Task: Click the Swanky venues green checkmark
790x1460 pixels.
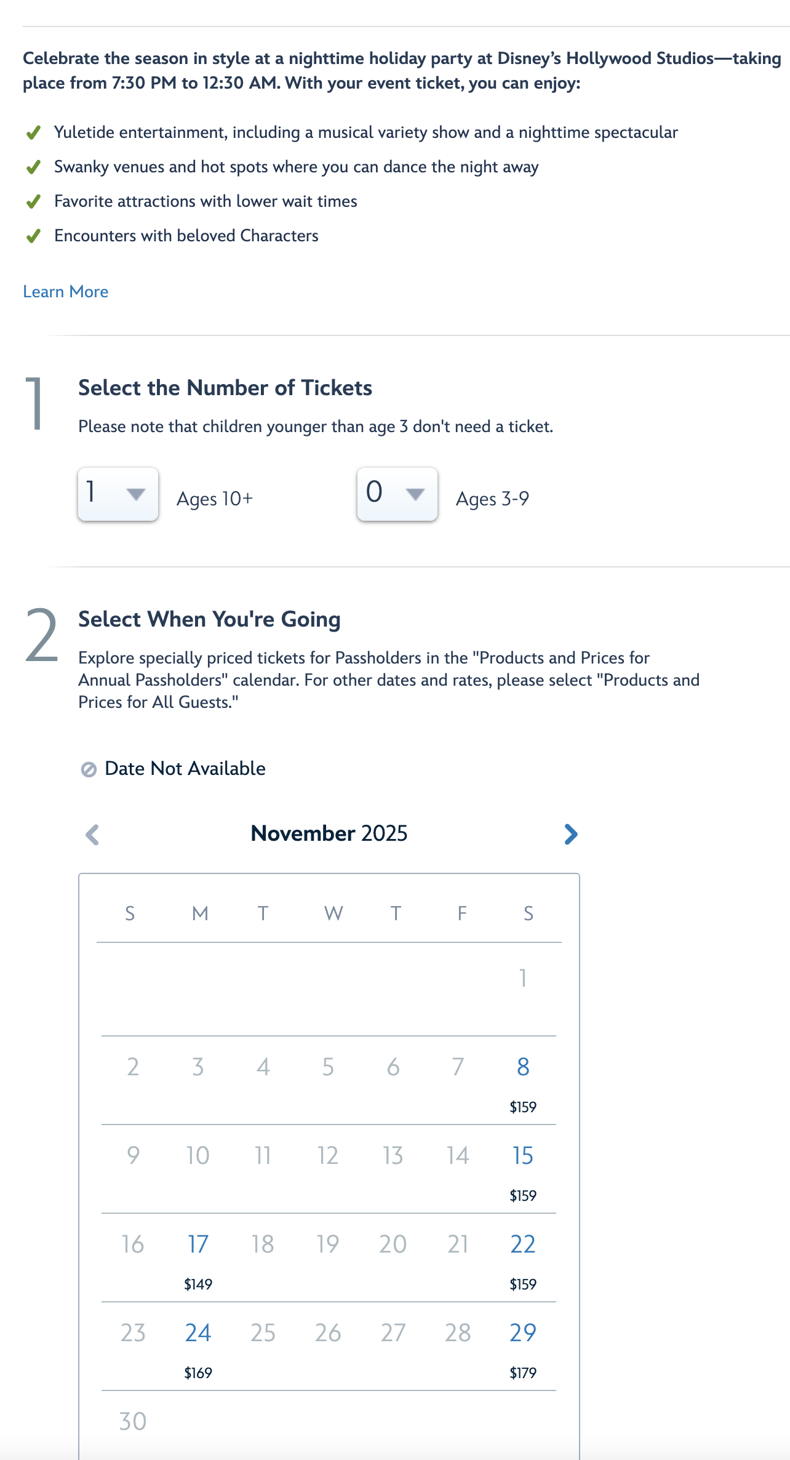Action: [34, 167]
